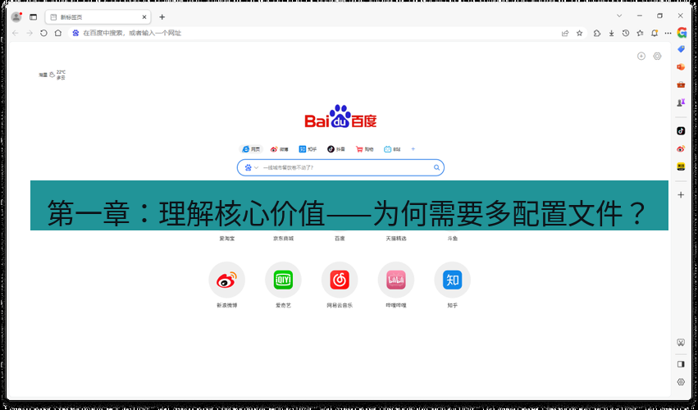The height and width of the screenshot is (410, 698).
Task: Select the 微博 search category
Action: click(280, 149)
